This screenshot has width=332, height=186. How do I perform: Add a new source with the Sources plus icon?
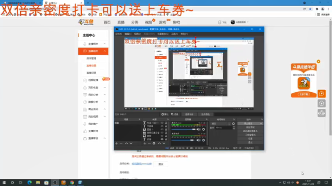tap(145, 143)
